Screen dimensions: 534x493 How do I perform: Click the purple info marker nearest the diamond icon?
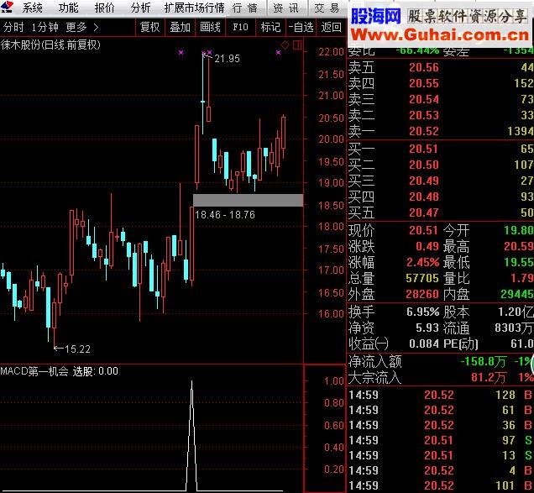click(278, 52)
